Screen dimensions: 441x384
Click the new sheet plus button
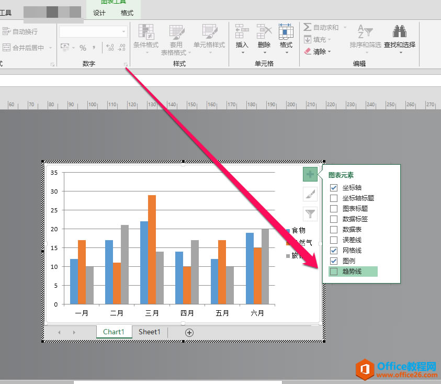coord(189,332)
